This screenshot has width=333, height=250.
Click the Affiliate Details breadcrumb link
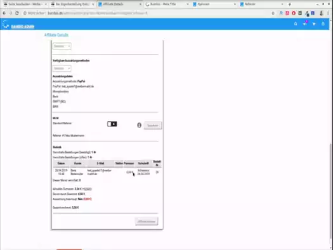[56, 35]
